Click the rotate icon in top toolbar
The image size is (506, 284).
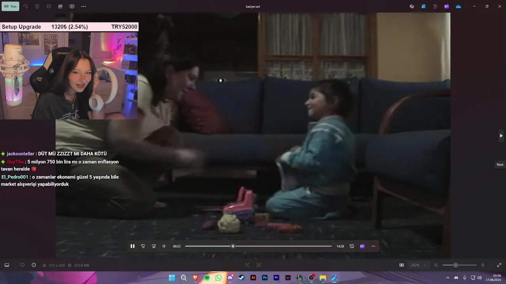pos(26,6)
